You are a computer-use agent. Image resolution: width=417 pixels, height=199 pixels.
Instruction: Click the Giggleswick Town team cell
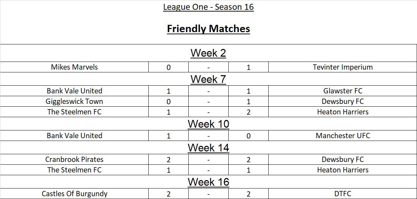pyautogui.click(x=74, y=101)
